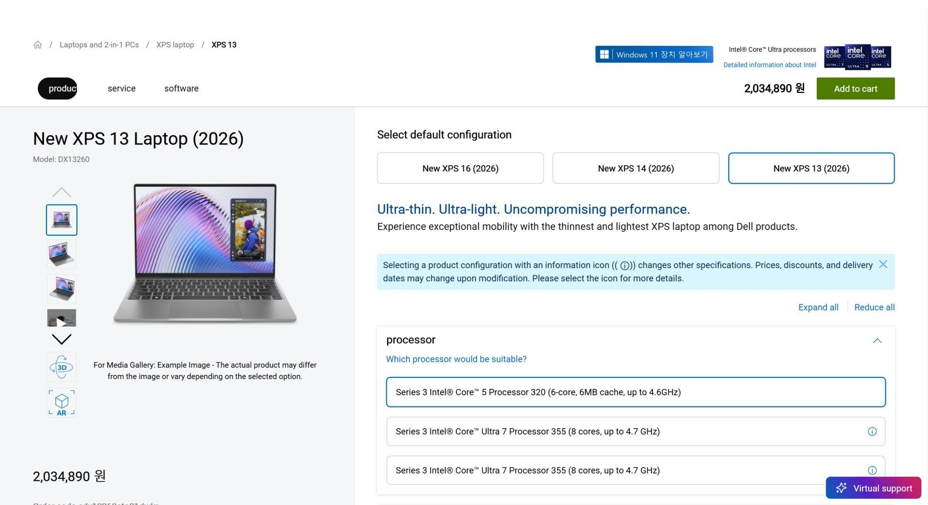928x505 pixels.
Task: Select the first front-view laptop thumbnail
Action: point(61,220)
